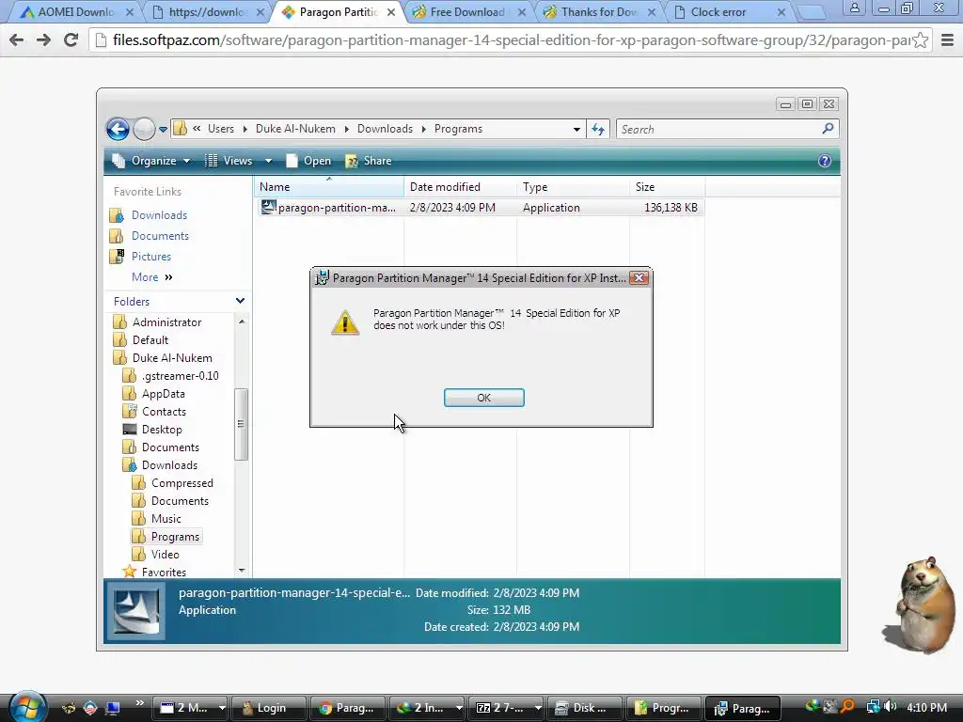Close the Paragon installer error dialog
The image size is (963, 722).
tap(639, 278)
